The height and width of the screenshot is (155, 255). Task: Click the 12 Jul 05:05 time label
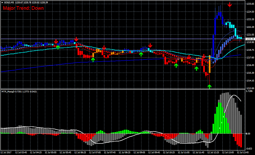coord(51,153)
